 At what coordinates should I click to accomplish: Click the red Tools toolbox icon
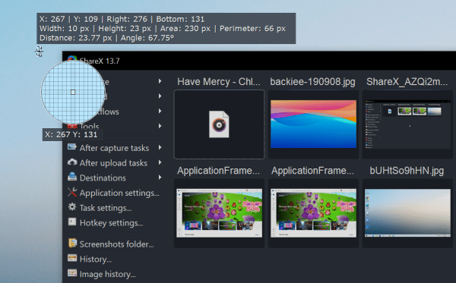(72, 126)
